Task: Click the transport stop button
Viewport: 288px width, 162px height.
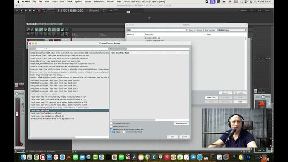Action: (22, 11)
